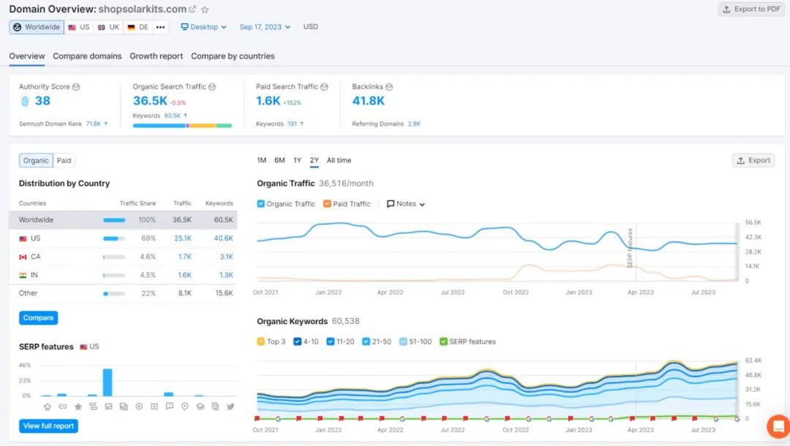Open shopsolarkits.com via external link icon
Image resolution: width=790 pixels, height=446 pixels.
(x=192, y=9)
